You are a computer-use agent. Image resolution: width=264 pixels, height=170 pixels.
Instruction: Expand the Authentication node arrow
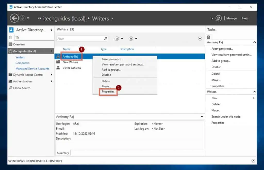[51, 81]
